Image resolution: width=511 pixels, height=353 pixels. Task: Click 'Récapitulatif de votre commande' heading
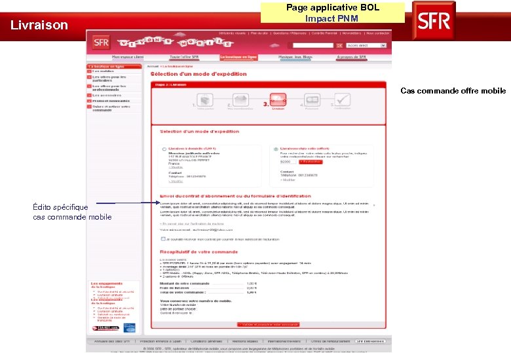coord(199,252)
